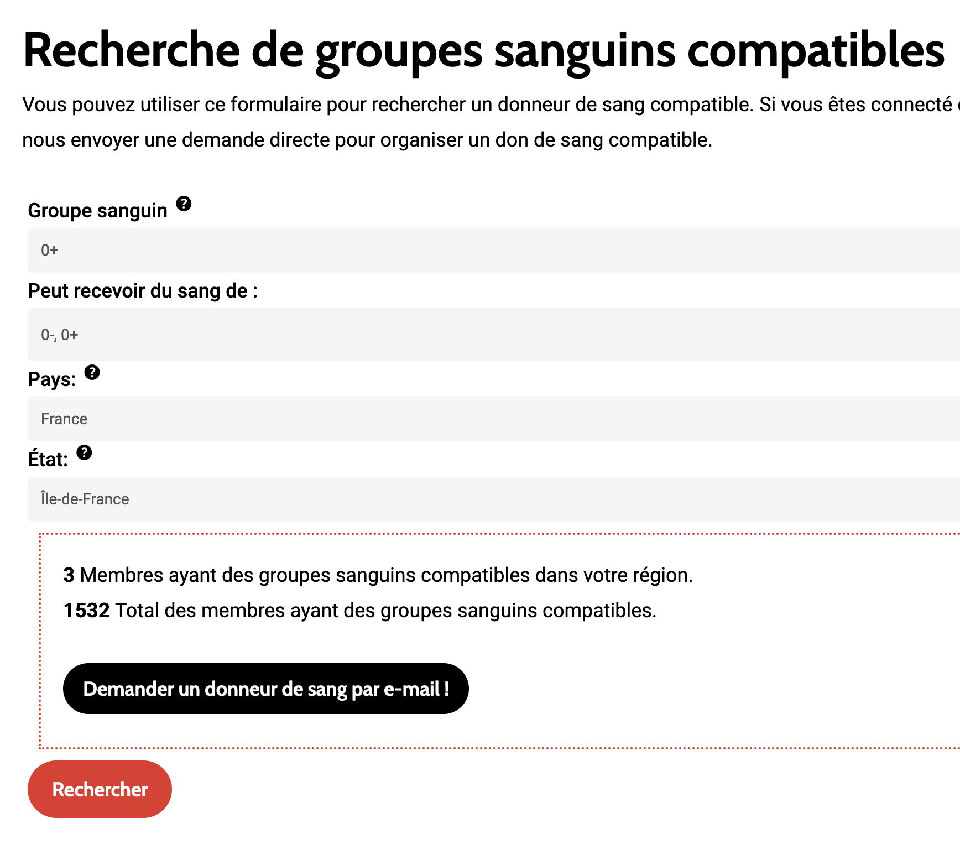Click the Peut recevoir du sang de label
Image resolution: width=960 pixels, height=844 pixels.
[142, 291]
